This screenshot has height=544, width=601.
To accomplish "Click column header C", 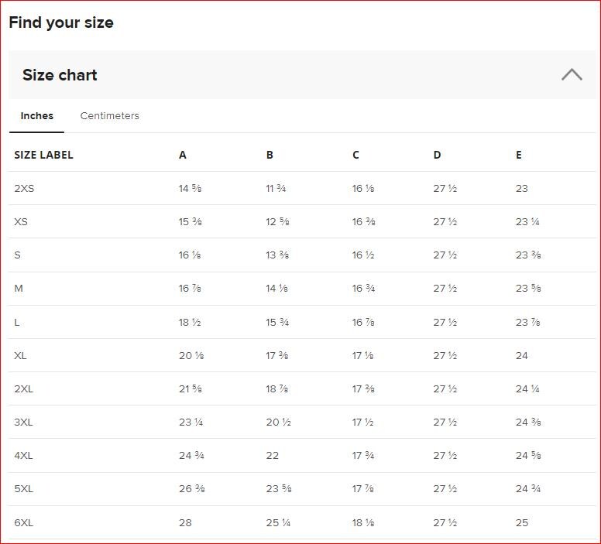I will tap(355, 155).
